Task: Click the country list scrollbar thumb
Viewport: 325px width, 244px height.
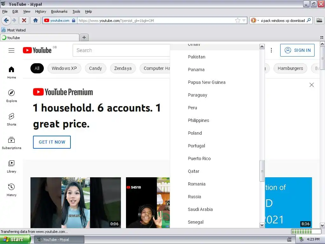Action: point(262,171)
